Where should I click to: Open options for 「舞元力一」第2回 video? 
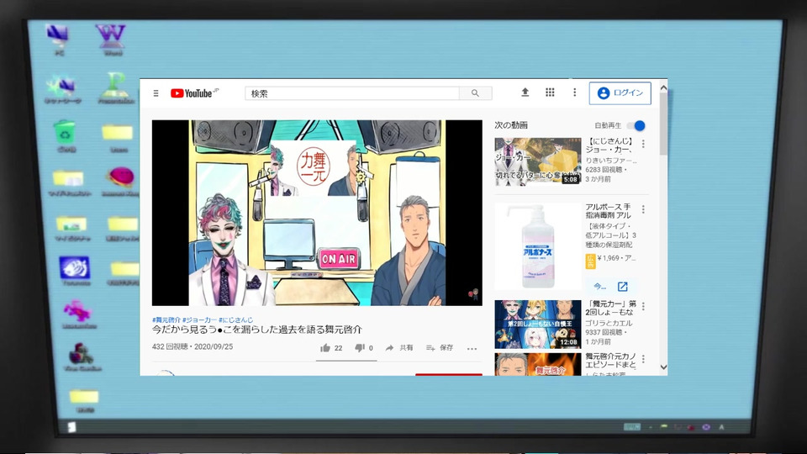tap(643, 307)
